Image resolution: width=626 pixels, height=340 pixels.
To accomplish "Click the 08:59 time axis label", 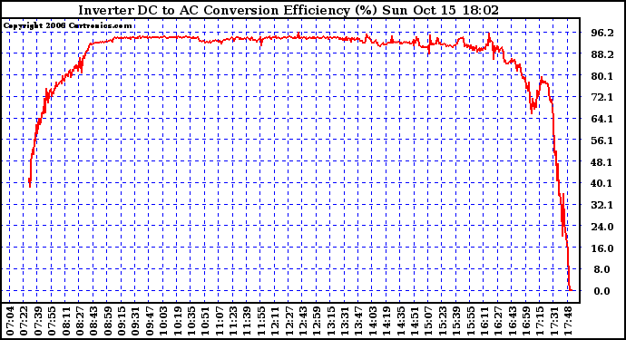I will pos(107,321).
